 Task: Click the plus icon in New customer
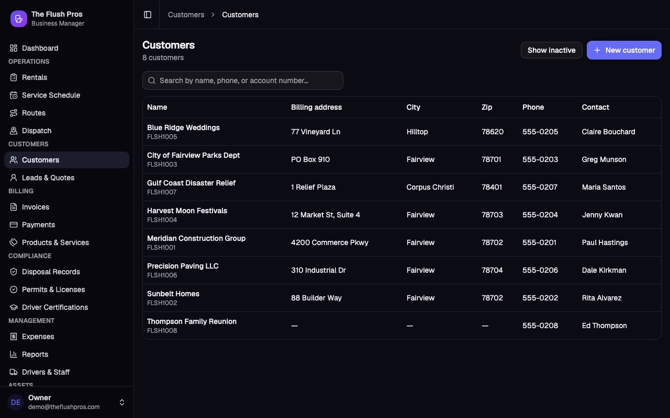[597, 50]
